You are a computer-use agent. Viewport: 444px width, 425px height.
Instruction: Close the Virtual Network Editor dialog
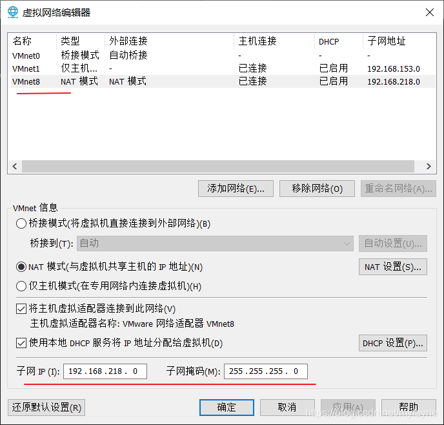coord(429,12)
